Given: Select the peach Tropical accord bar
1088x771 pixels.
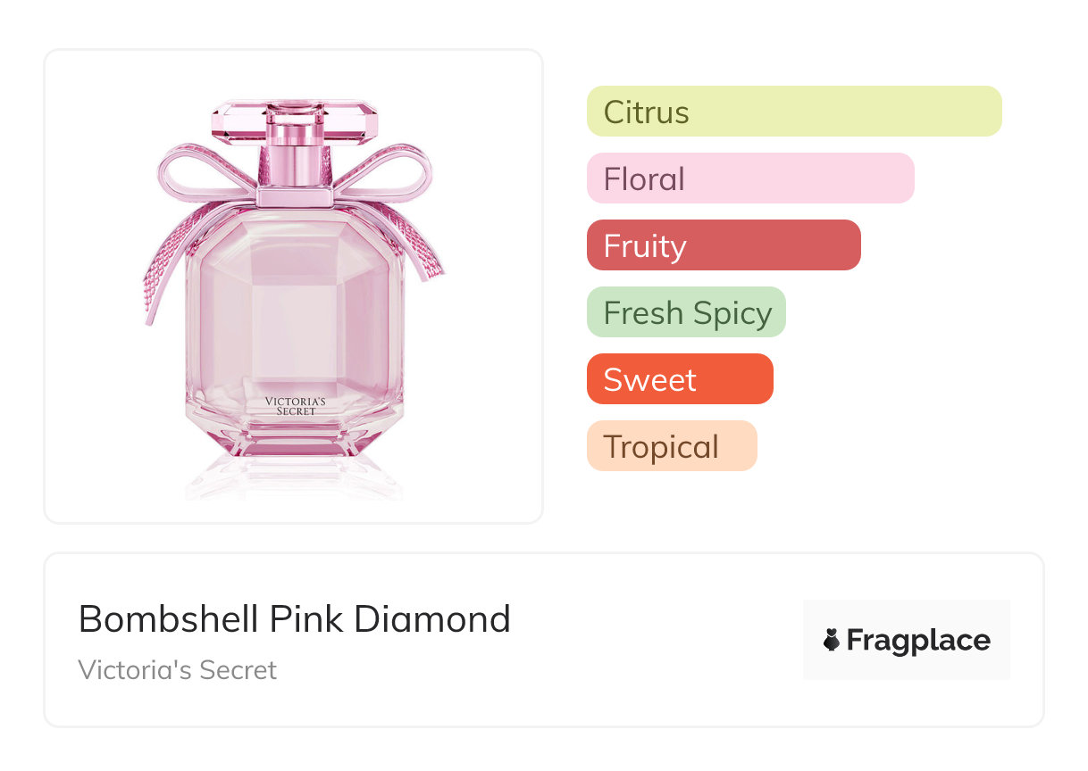Looking at the screenshot, I should click(x=671, y=446).
